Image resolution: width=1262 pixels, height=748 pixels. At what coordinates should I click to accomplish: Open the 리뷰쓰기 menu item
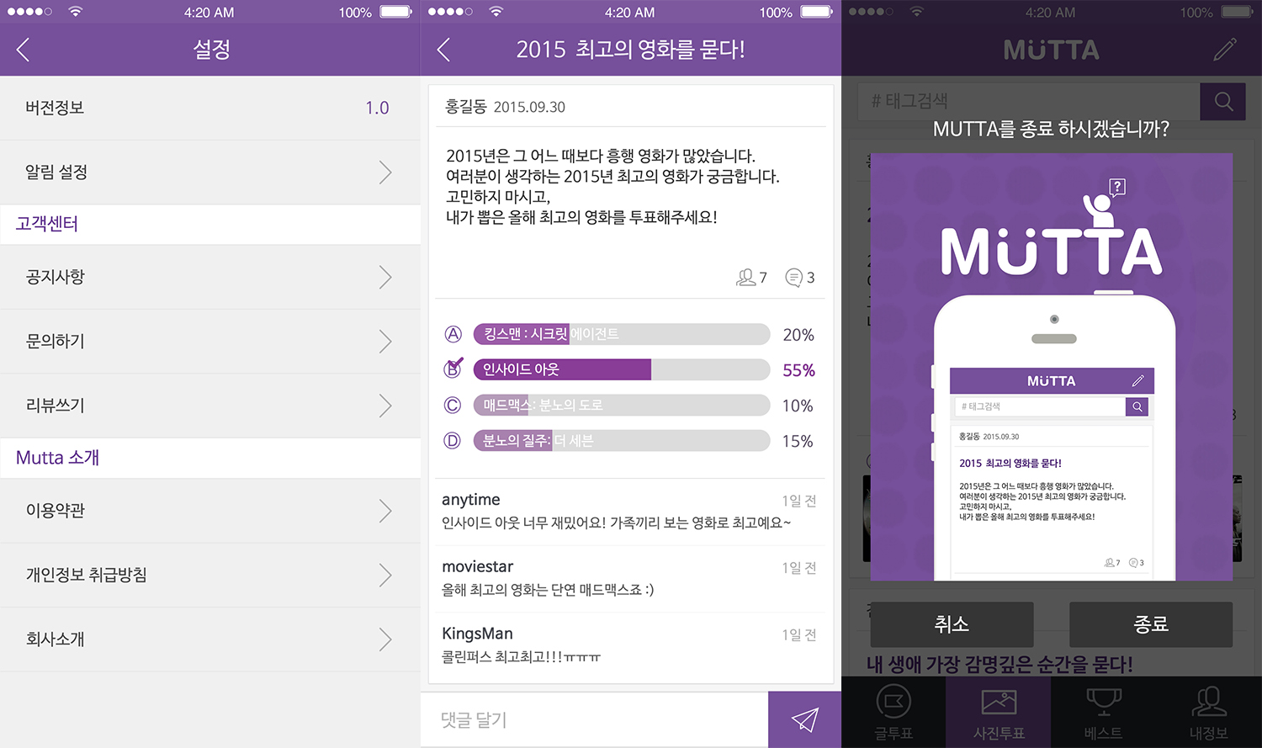[x=210, y=406]
